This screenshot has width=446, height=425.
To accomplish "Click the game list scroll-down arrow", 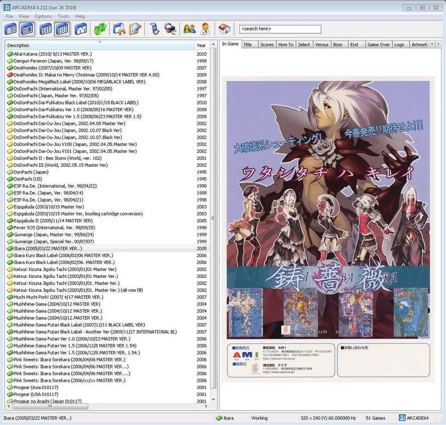I will pyautogui.click(x=213, y=400).
